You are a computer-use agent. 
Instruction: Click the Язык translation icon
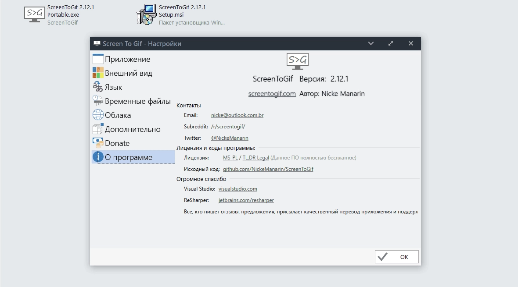[98, 87]
